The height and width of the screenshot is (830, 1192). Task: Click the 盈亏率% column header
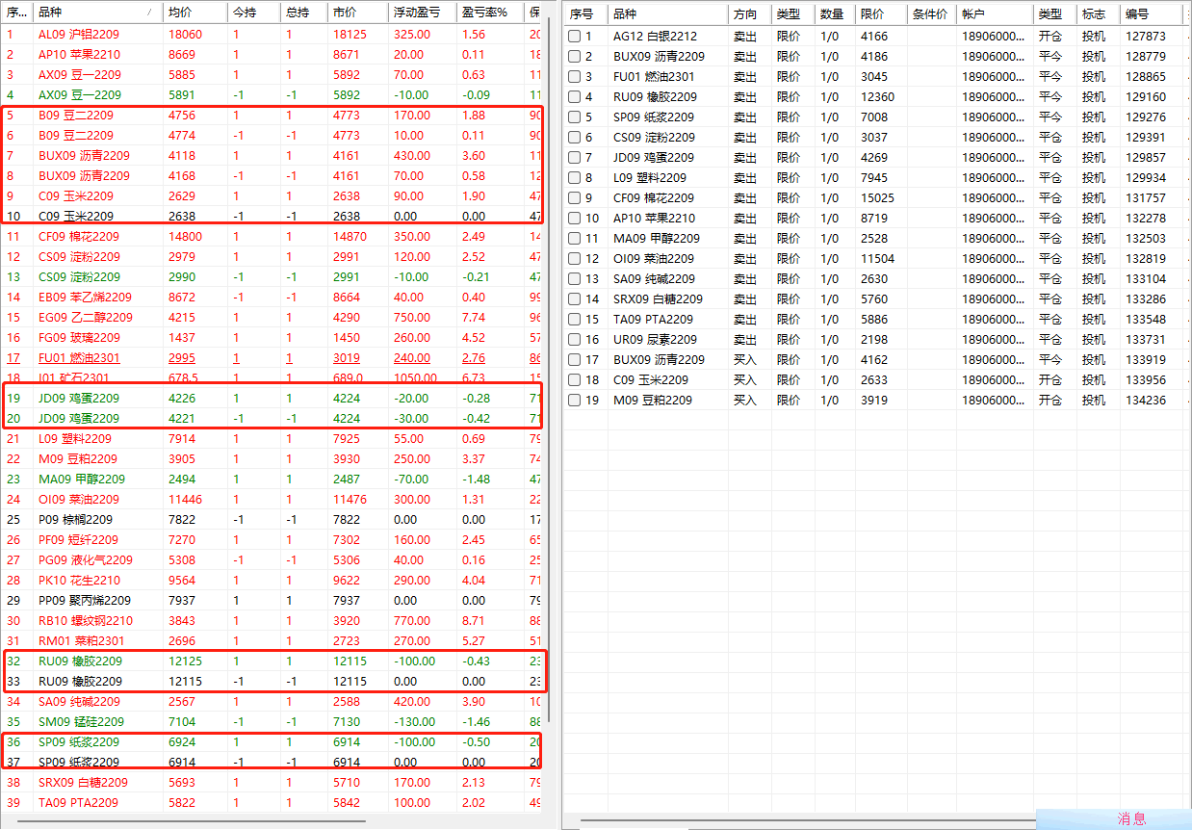[485, 13]
